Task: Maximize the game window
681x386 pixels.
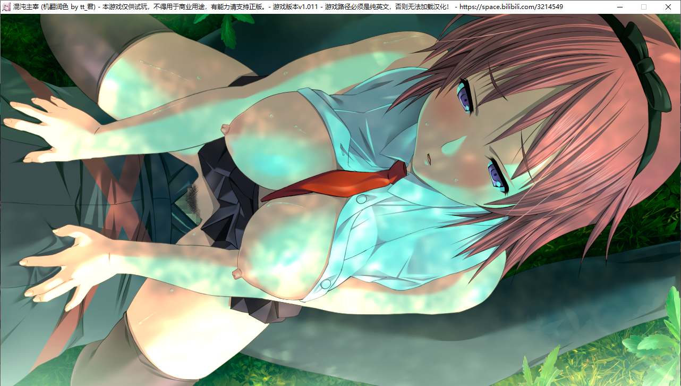Action: [x=644, y=7]
